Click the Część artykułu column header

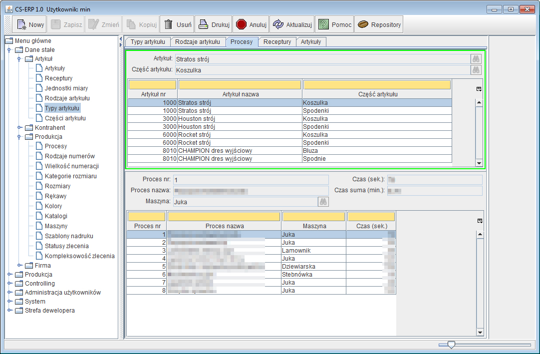pos(377,94)
